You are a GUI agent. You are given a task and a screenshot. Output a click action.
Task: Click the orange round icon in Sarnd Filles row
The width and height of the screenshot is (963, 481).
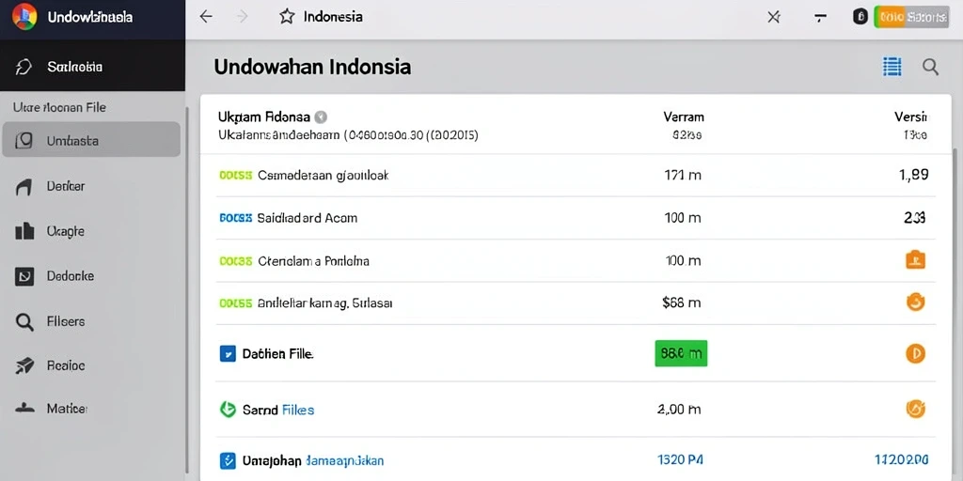coord(915,409)
